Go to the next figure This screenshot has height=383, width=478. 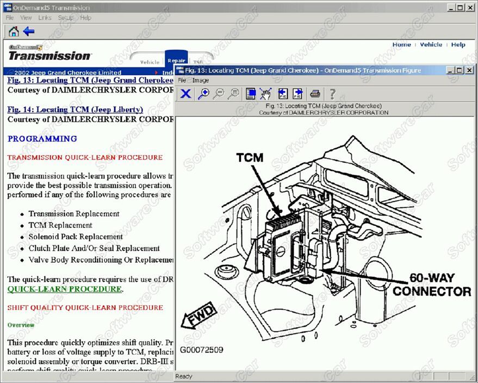[298, 94]
